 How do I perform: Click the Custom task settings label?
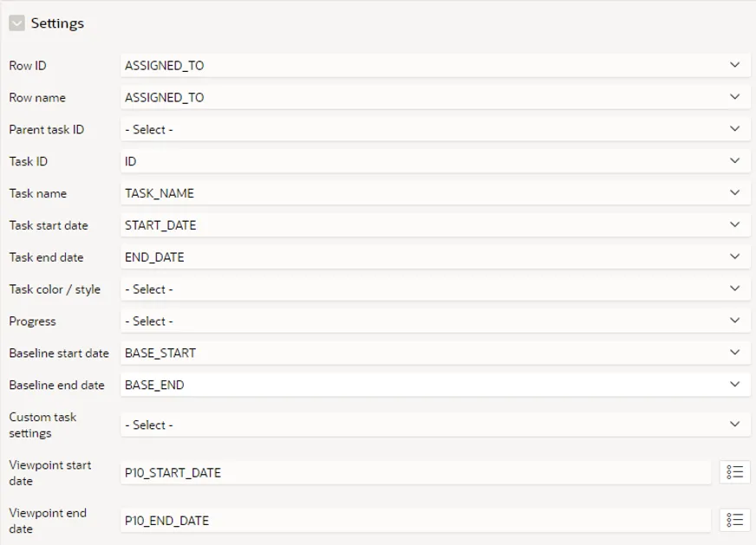[x=42, y=425]
